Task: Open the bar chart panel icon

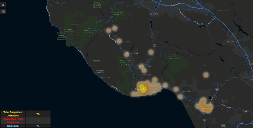Action: [3, 4]
